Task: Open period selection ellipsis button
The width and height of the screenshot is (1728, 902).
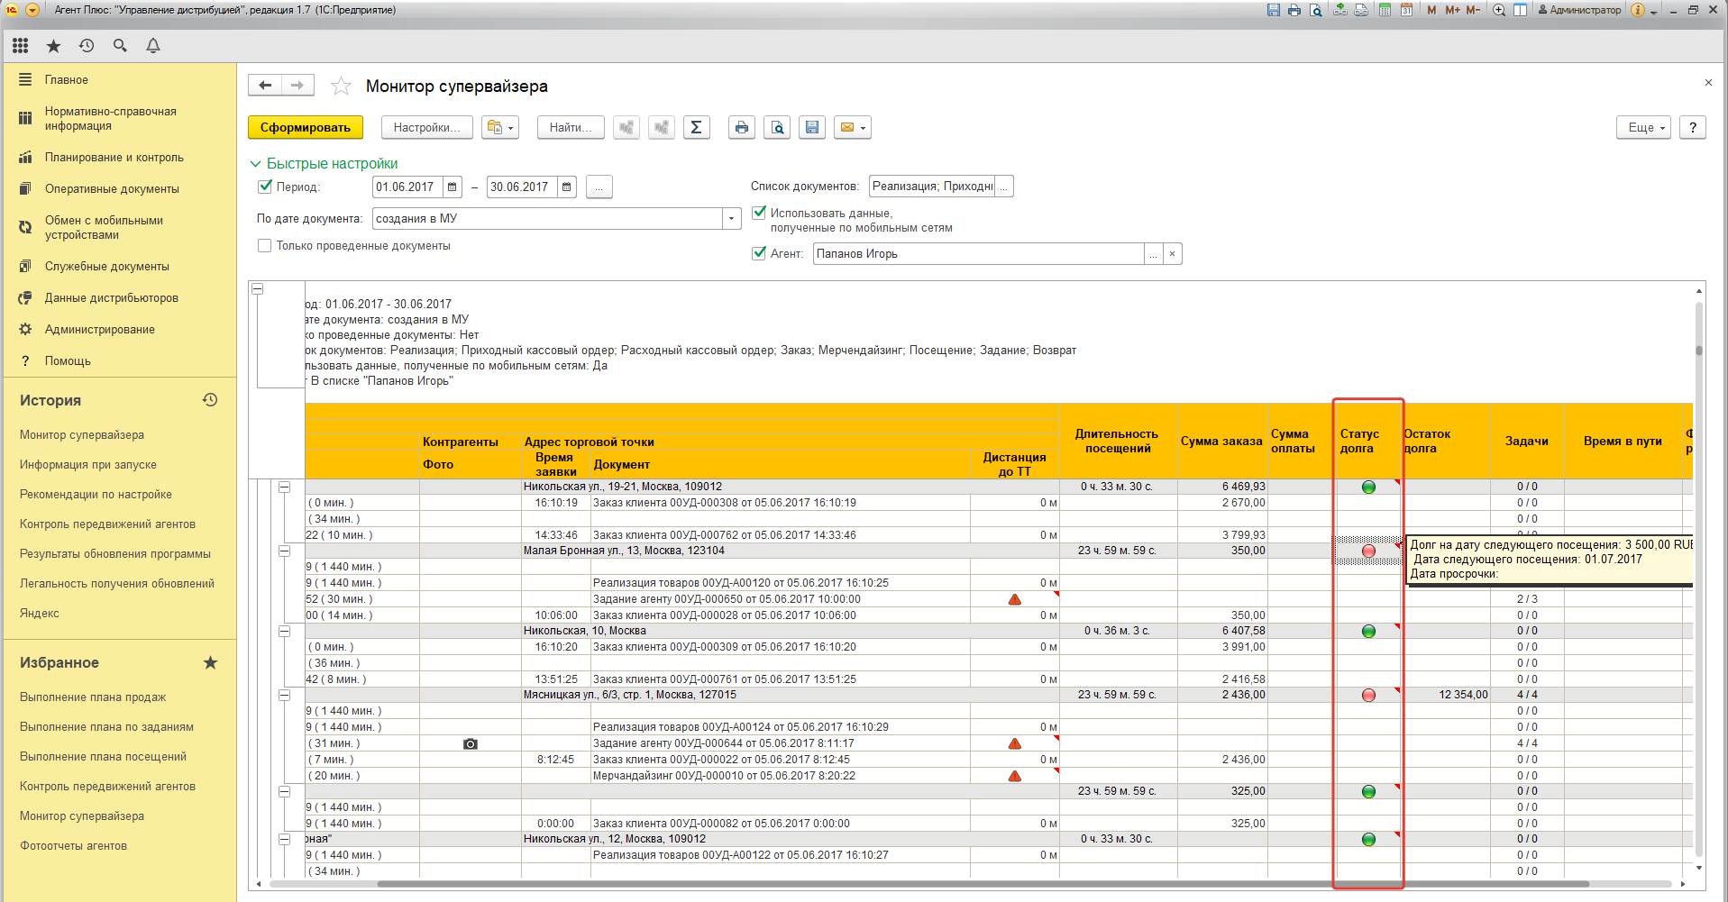Action: 599,187
